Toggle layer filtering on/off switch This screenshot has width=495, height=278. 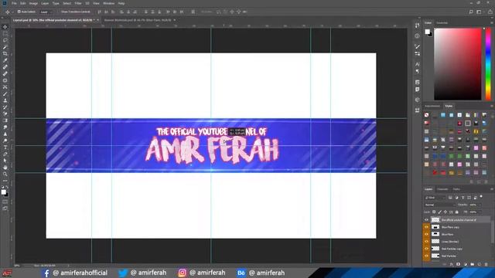click(x=481, y=197)
